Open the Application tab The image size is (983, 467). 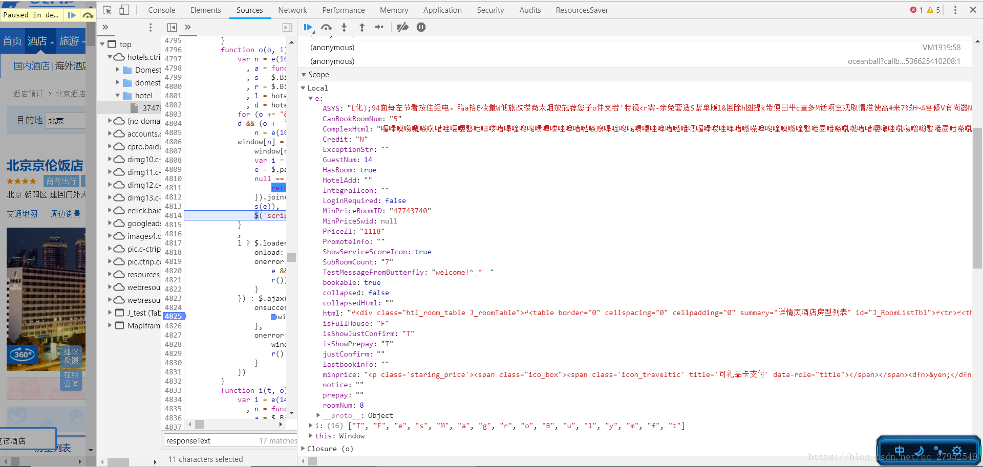[x=442, y=10]
